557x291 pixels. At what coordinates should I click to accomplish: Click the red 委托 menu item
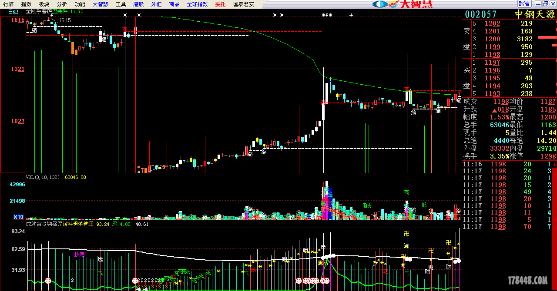pyautogui.click(x=221, y=4)
